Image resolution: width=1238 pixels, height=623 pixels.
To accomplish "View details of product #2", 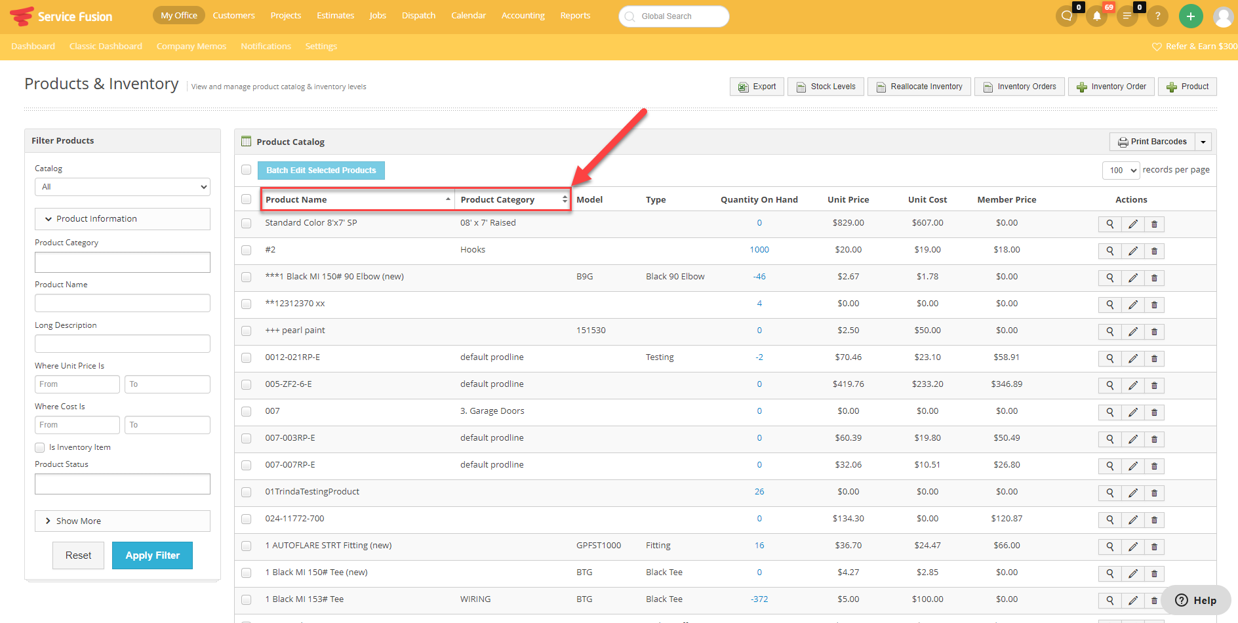I will coord(1110,251).
